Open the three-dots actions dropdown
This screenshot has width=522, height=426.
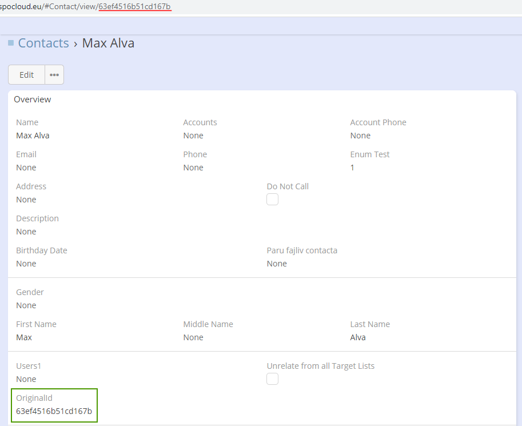pyautogui.click(x=54, y=75)
